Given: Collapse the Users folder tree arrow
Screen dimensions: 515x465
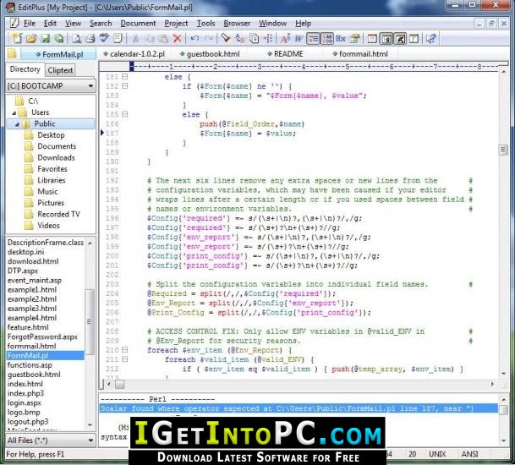Looking at the screenshot, I should point(14,113).
